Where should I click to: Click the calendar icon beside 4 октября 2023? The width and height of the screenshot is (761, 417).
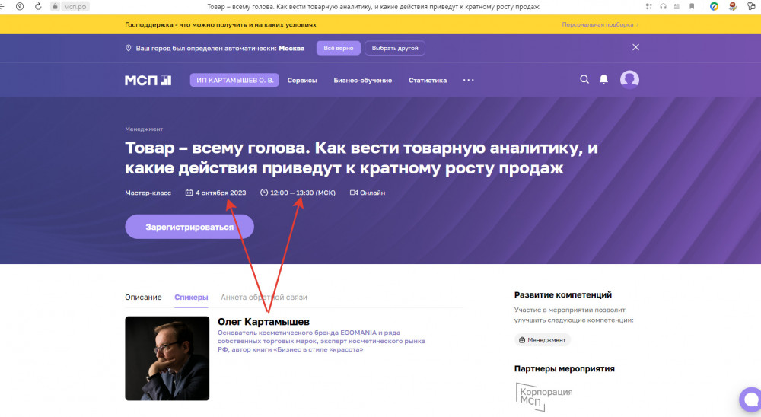coord(189,193)
